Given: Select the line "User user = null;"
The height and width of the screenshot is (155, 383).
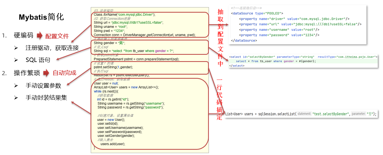Looking at the screenshot, I should click(x=106, y=83).
